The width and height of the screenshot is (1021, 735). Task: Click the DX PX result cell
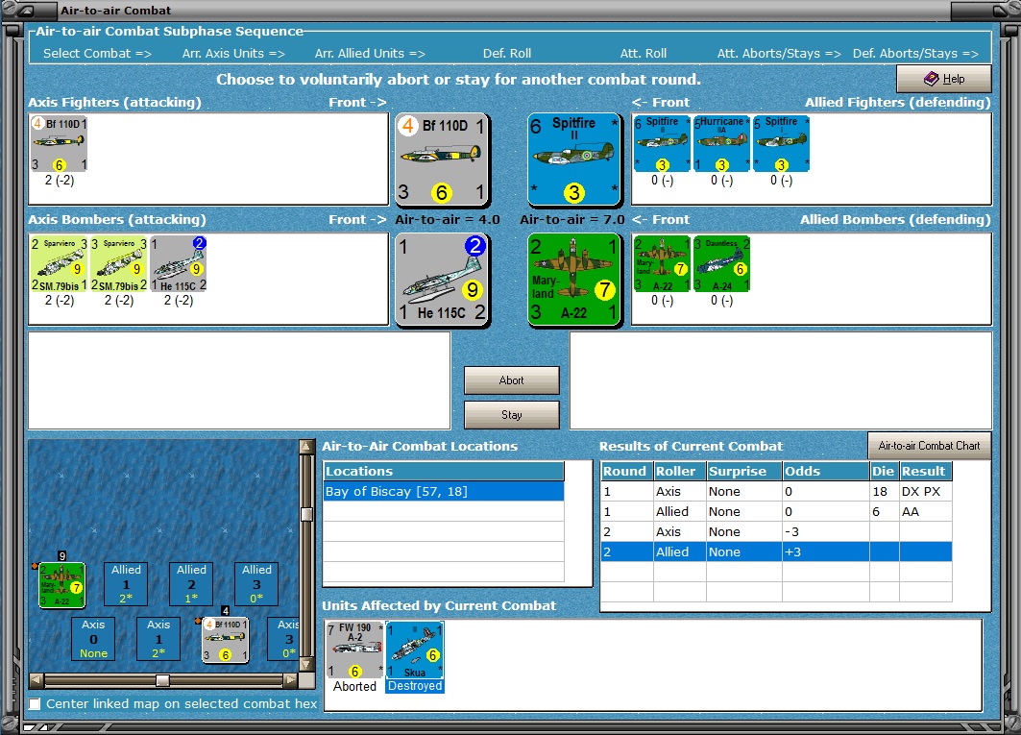click(x=925, y=491)
